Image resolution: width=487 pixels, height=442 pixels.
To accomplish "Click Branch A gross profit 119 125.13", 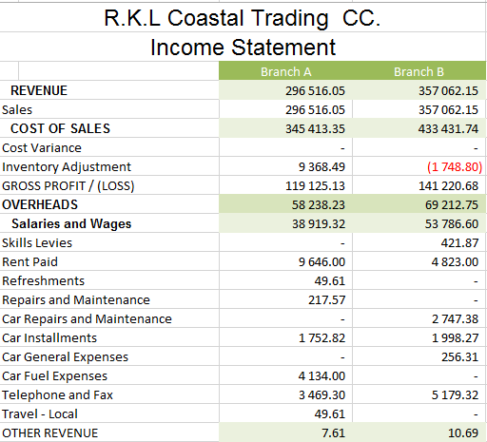I will point(315,186).
